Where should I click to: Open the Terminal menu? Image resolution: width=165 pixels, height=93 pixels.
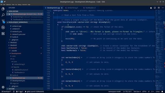24,5
